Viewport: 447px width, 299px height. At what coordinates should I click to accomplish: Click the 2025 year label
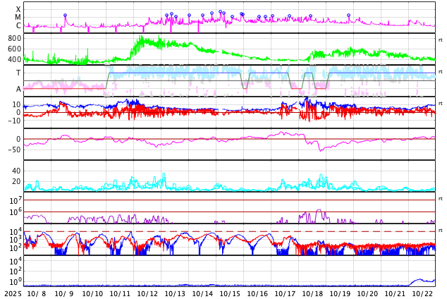coord(13,293)
